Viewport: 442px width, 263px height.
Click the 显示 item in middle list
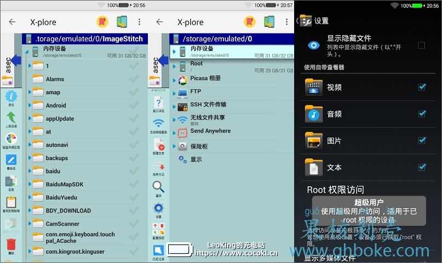196,159
